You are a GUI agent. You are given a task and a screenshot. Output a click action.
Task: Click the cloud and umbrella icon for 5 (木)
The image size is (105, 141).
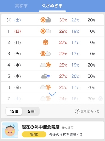click(46, 76)
